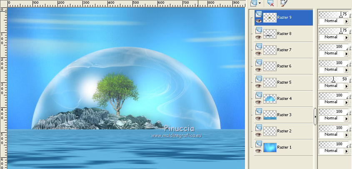Toggle visibility of Raster 7 layer
This screenshot has height=169, width=352.
click(x=259, y=53)
